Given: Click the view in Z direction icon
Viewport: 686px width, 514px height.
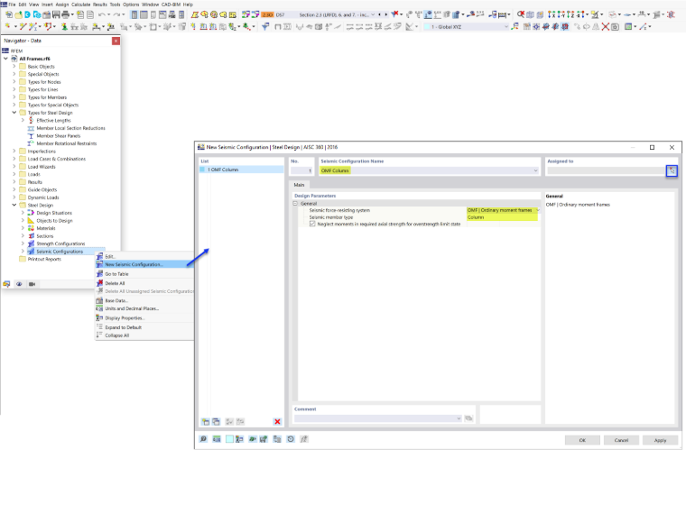Looking at the screenshot, I should point(570,14).
